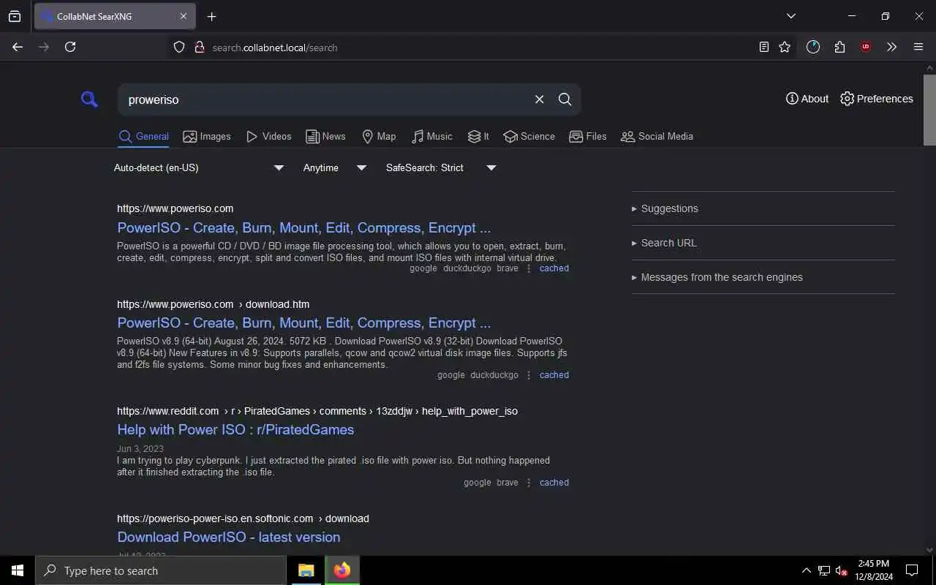The width and height of the screenshot is (936, 585).
Task: Open the Extensions puzzle icon
Action: (x=839, y=47)
